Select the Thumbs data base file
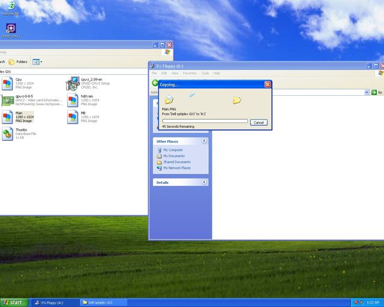Screen dimensions: 384x307 pyautogui.click(x=19, y=134)
